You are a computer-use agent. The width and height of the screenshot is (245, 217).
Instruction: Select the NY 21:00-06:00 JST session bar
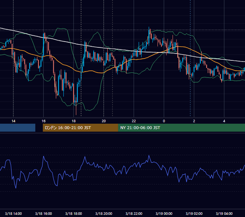tap(181, 128)
